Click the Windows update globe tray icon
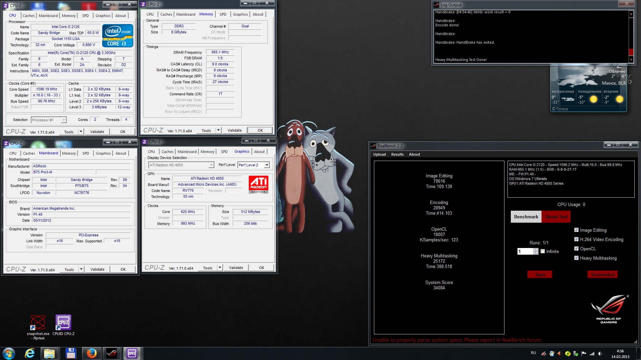641x360 pixels. coord(552,354)
